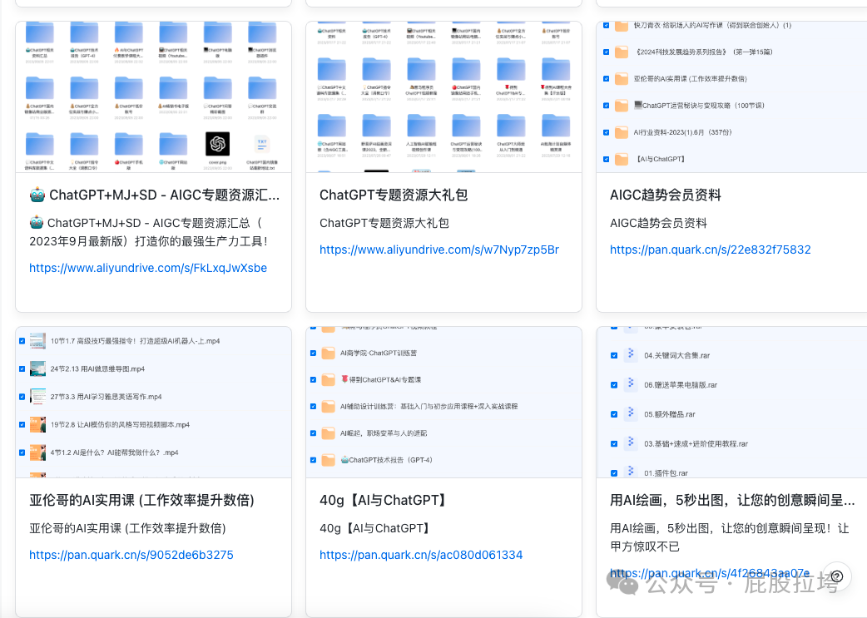This screenshot has width=867, height=618.
Task: Open quark link ending 4f26843aa07e
Action: (710, 573)
